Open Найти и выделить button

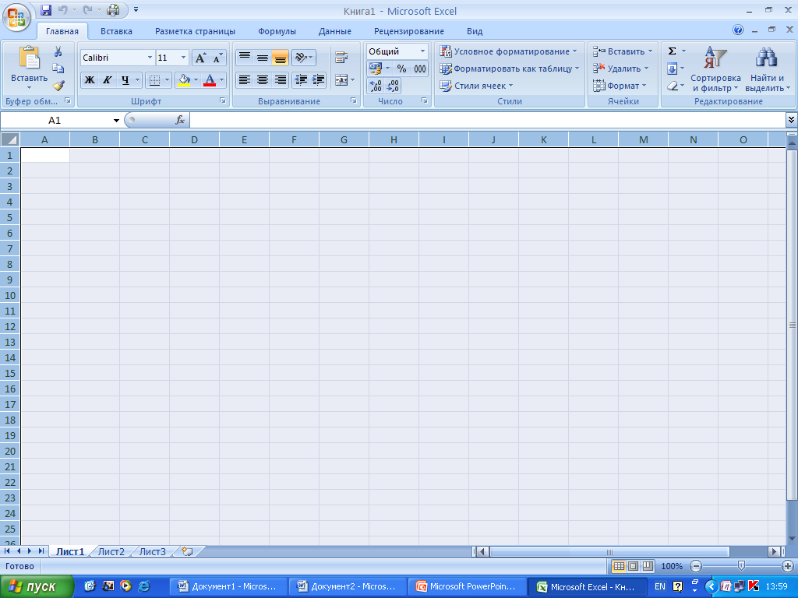click(x=768, y=69)
